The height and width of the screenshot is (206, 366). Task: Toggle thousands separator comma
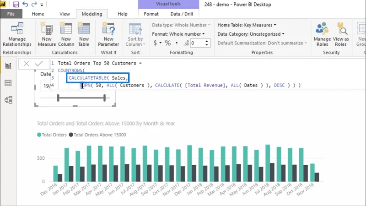point(177,43)
